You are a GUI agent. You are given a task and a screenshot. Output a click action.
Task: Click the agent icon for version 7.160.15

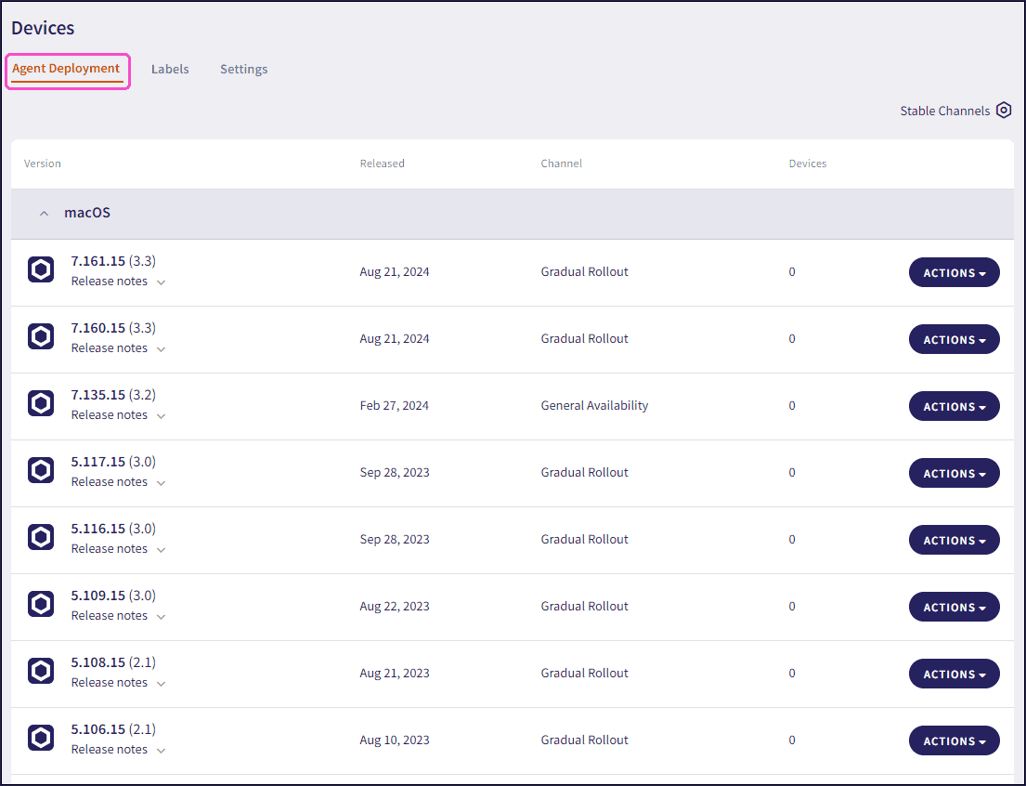[x=41, y=336]
